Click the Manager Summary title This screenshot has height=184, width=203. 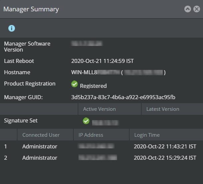31,9
